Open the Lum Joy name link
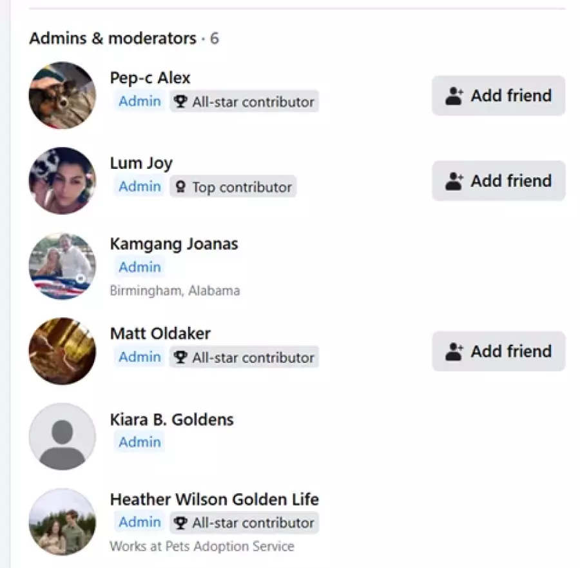 tap(141, 163)
